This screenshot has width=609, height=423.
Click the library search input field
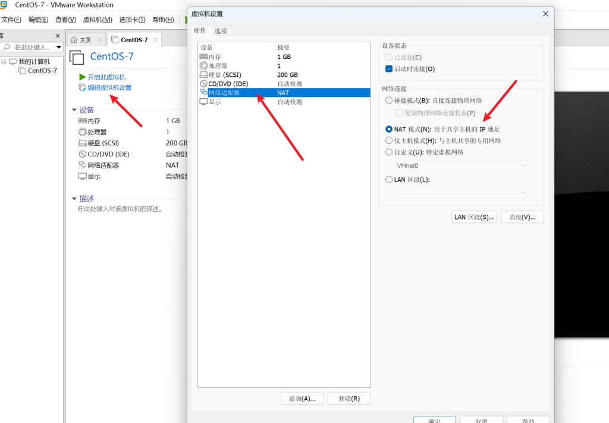33,48
